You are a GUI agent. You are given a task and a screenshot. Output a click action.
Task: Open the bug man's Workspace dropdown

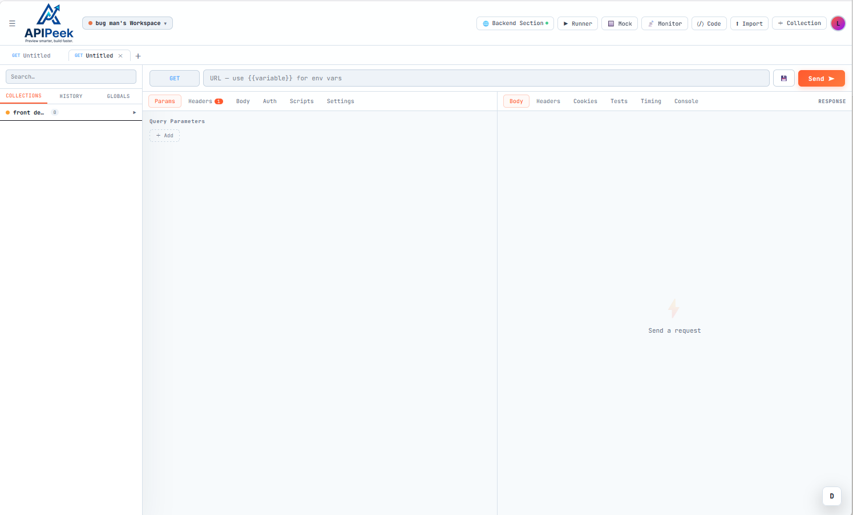127,23
